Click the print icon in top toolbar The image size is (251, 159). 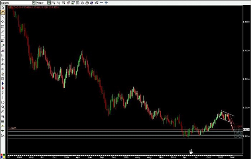pyautogui.click(x=87, y=3)
